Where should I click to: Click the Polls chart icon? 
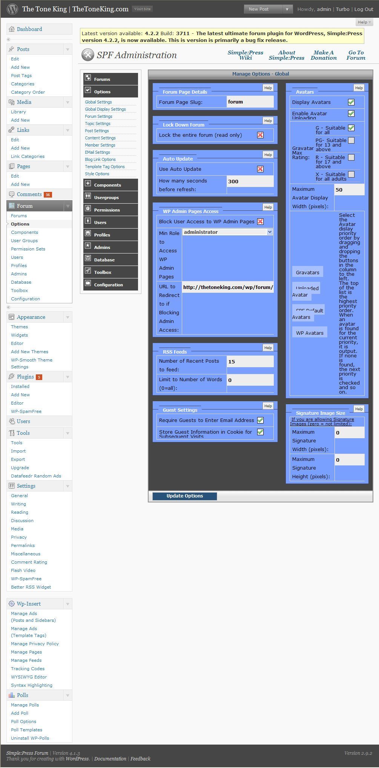point(12,695)
